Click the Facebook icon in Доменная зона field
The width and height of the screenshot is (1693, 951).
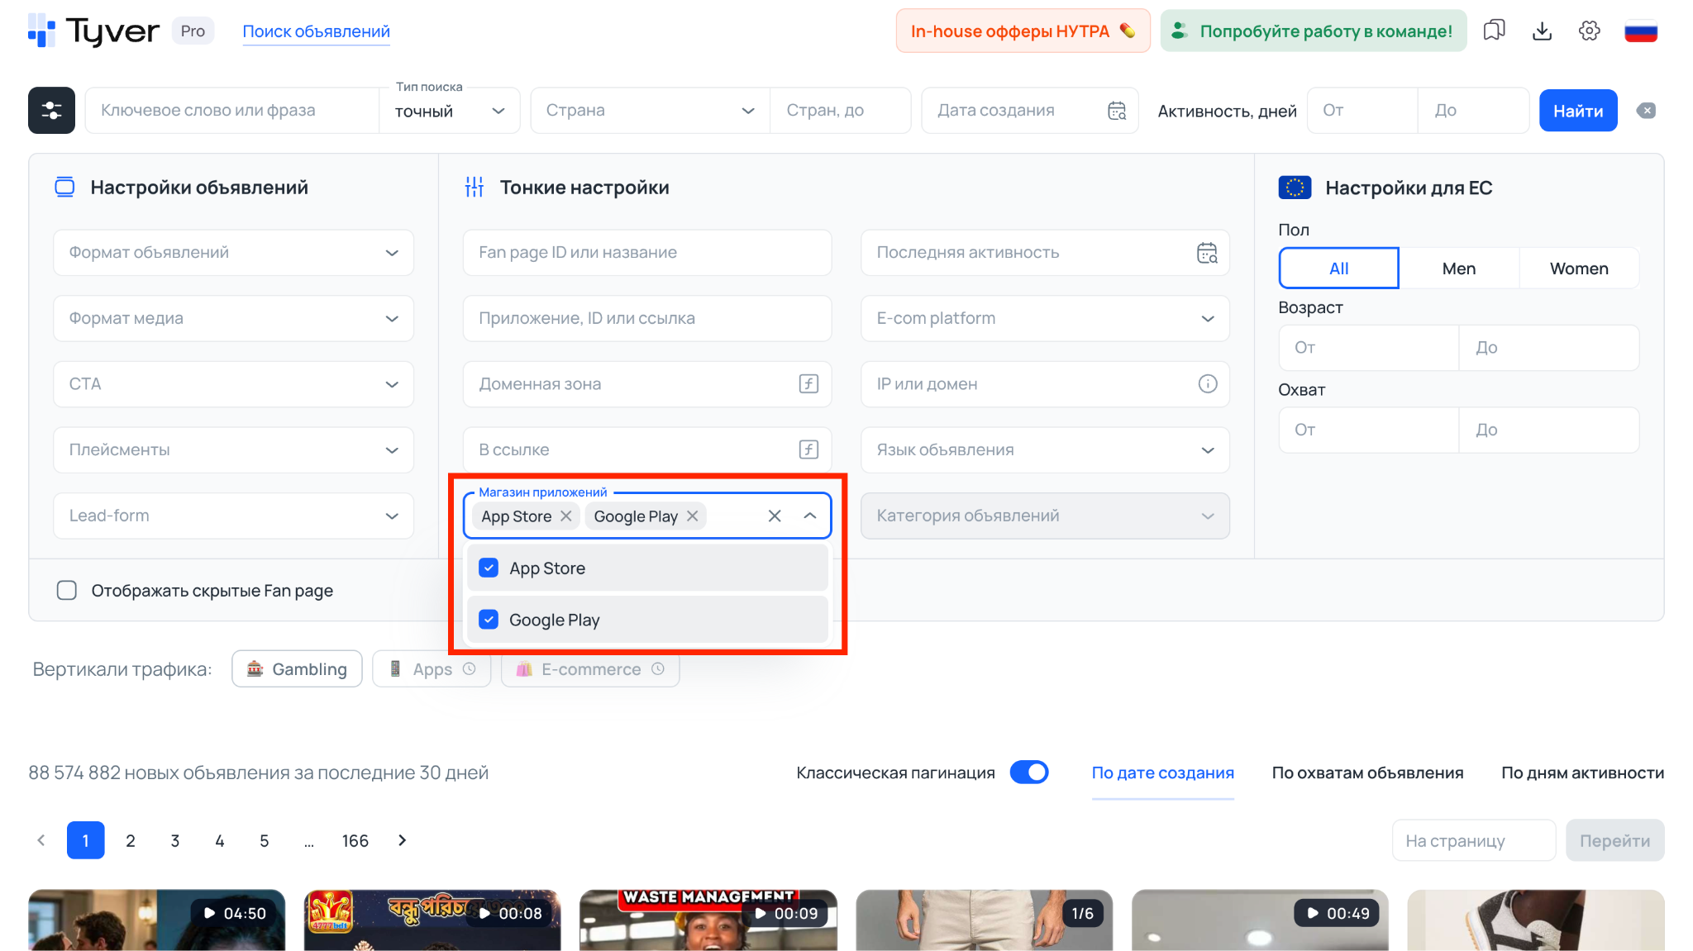(808, 383)
